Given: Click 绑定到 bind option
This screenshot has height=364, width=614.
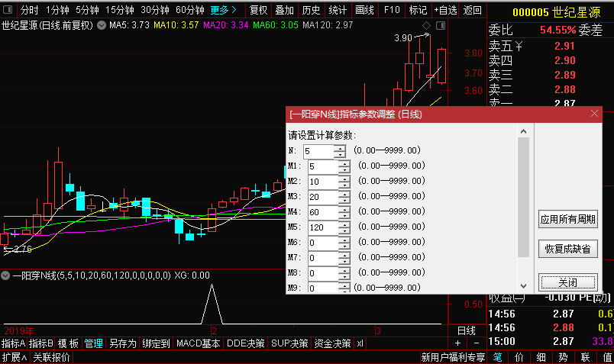Looking at the screenshot, I should pyautogui.click(x=156, y=343).
